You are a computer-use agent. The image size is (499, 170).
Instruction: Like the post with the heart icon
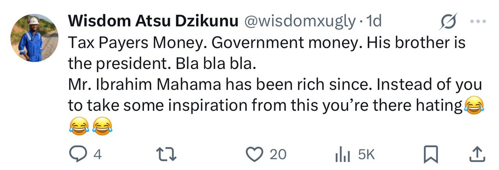click(255, 155)
